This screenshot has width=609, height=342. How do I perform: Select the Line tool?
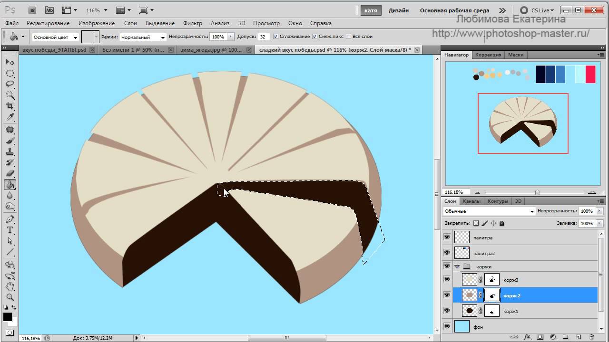point(10,252)
